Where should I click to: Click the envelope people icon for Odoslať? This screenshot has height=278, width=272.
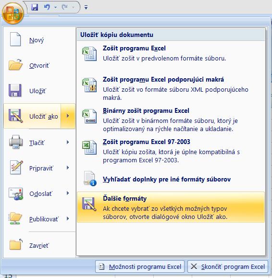16,194
